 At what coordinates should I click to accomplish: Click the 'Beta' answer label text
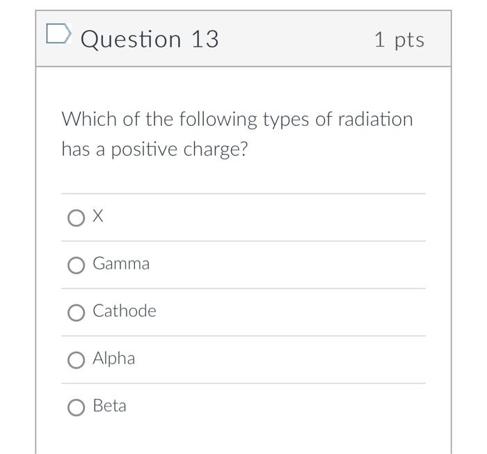[110, 405]
